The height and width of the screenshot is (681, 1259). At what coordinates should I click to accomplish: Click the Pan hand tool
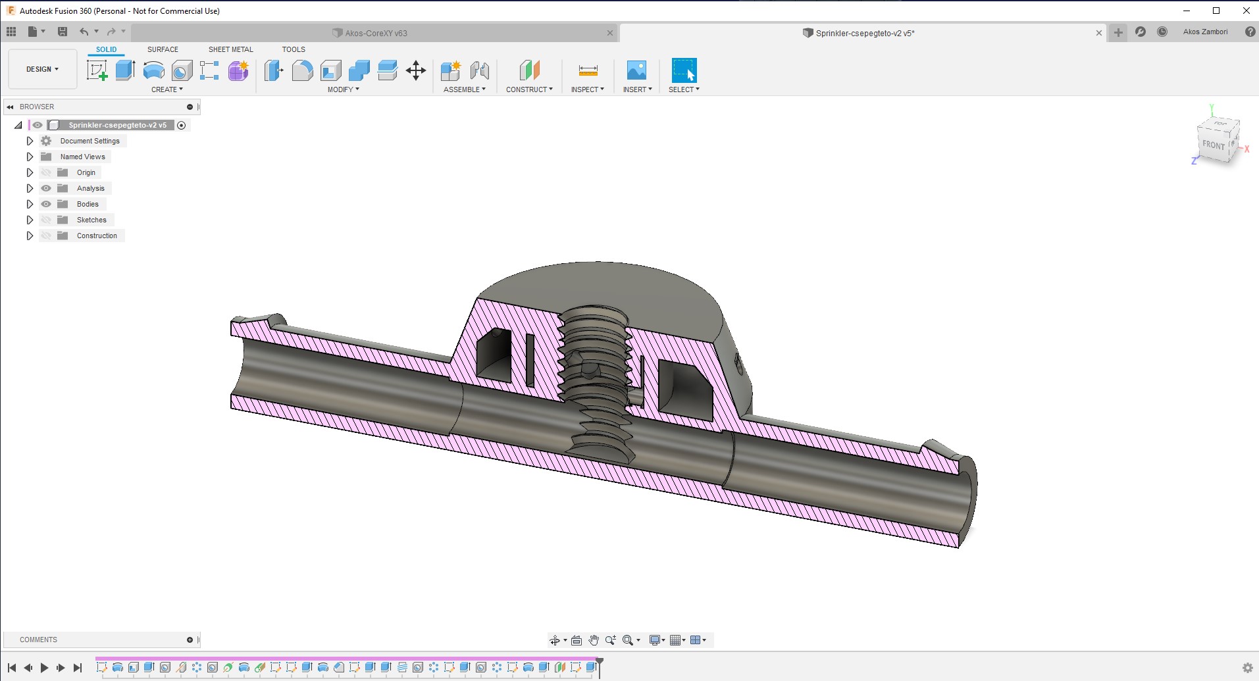[x=594, y=640]
